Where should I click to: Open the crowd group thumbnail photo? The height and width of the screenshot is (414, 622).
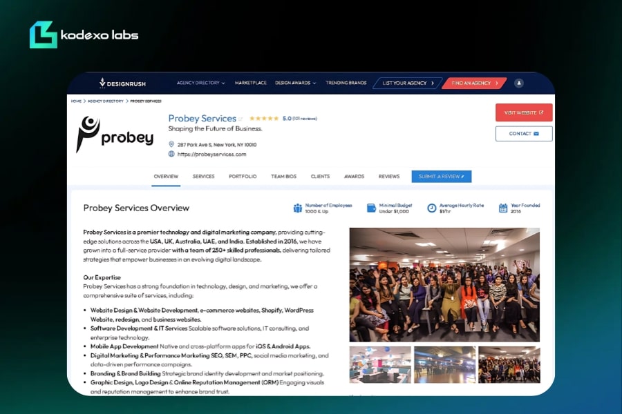tap(509, 364)
